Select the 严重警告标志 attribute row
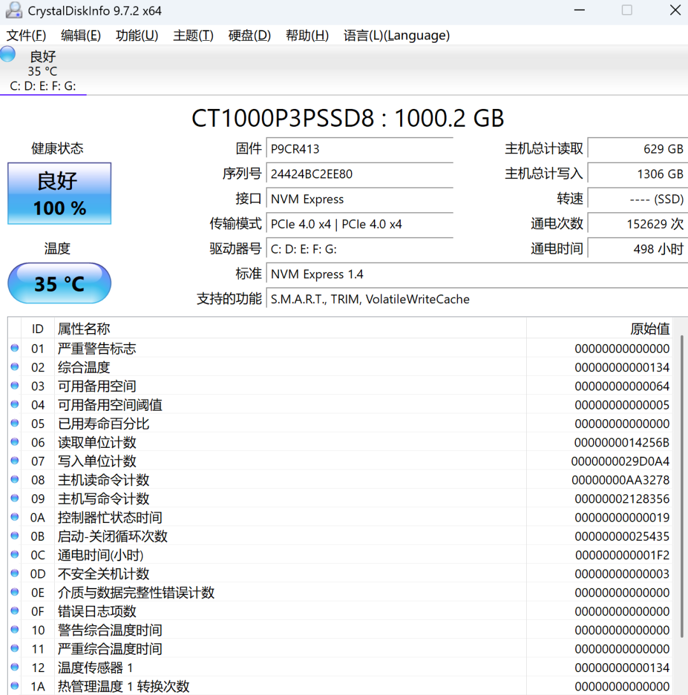This screenshot has height=695, width=688. [340, 348]
